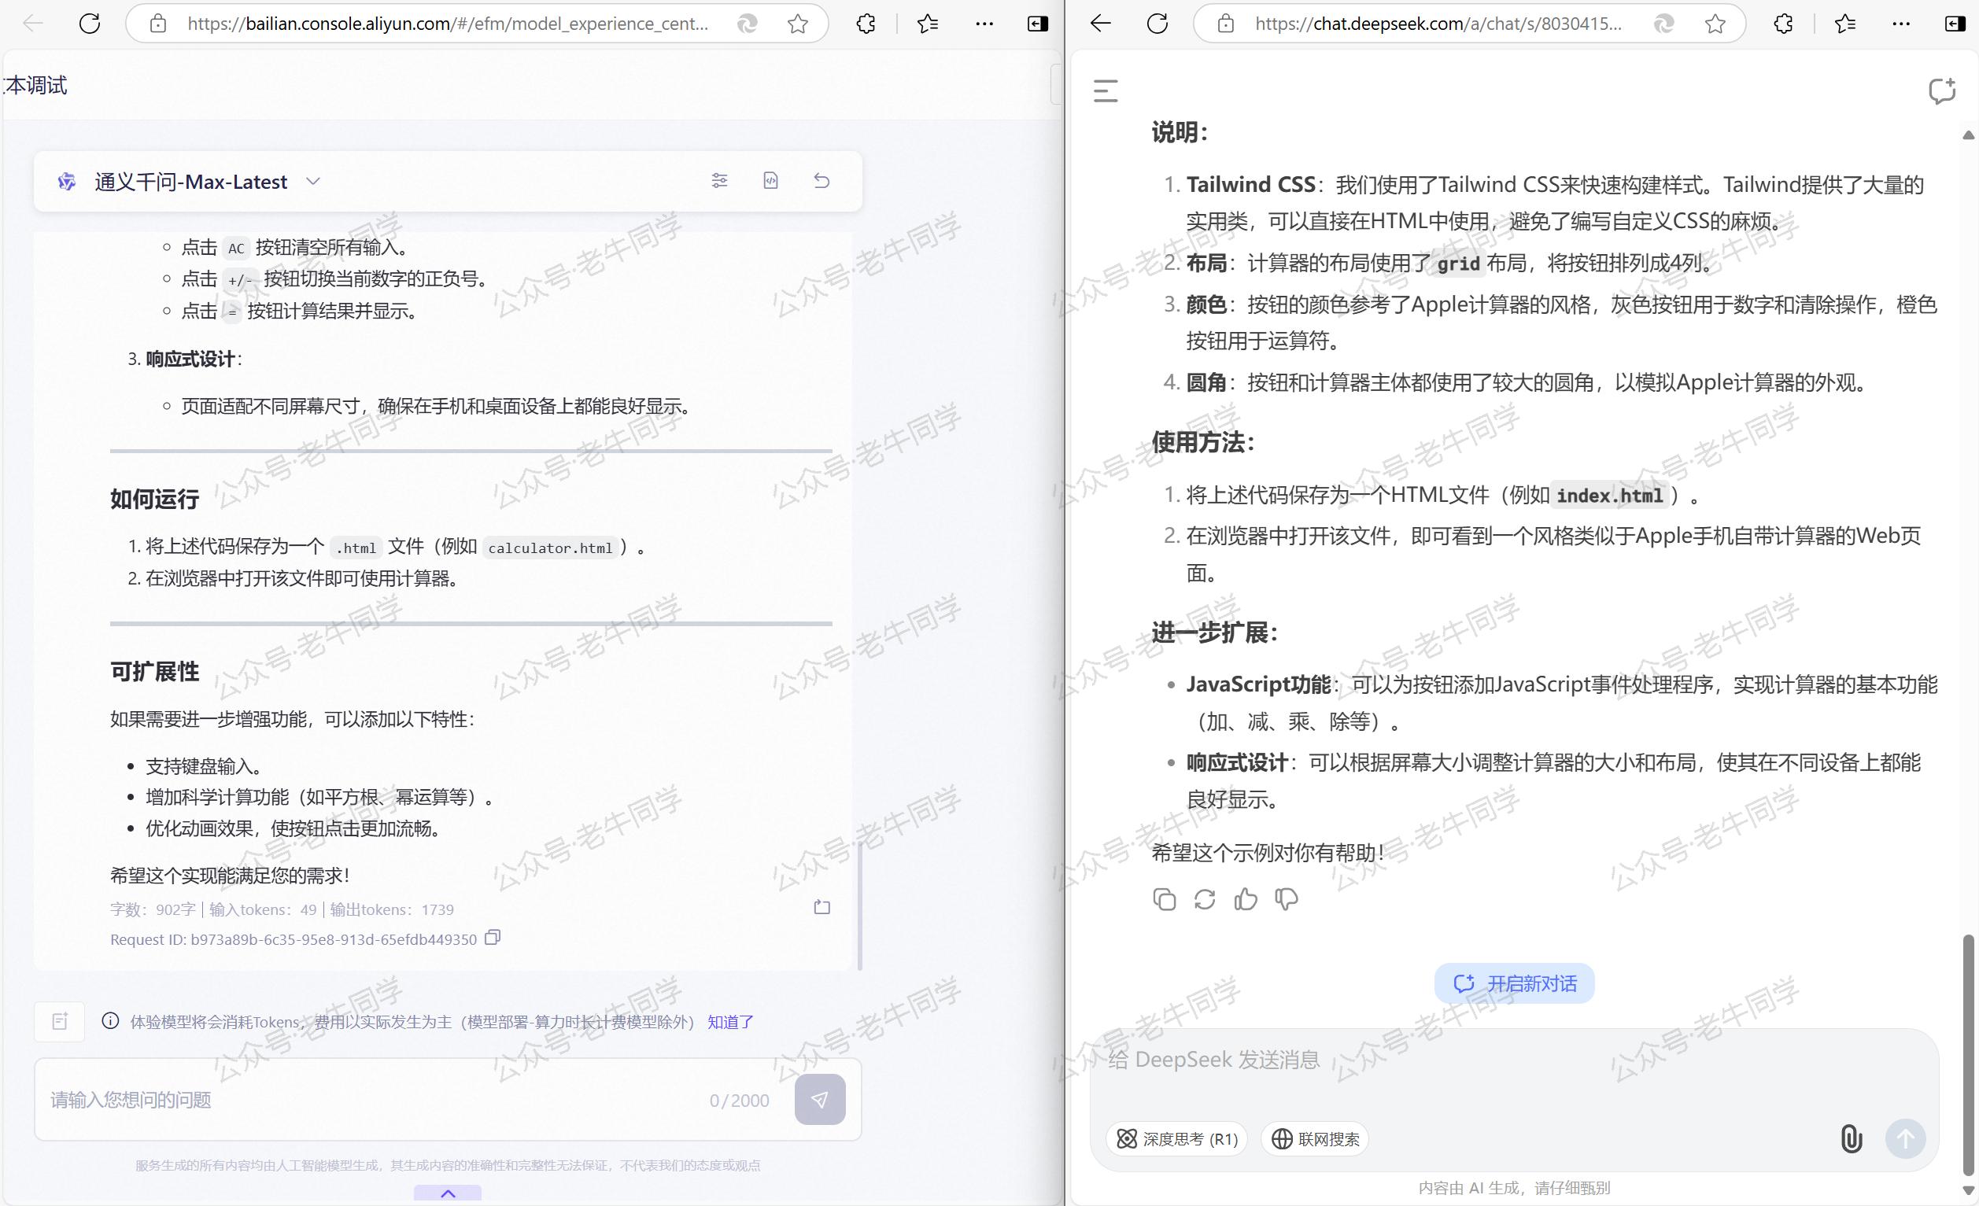1979x1206 pixels.
Task: Copy the DeepSeek response
Action: click(x=1164, y=899)
